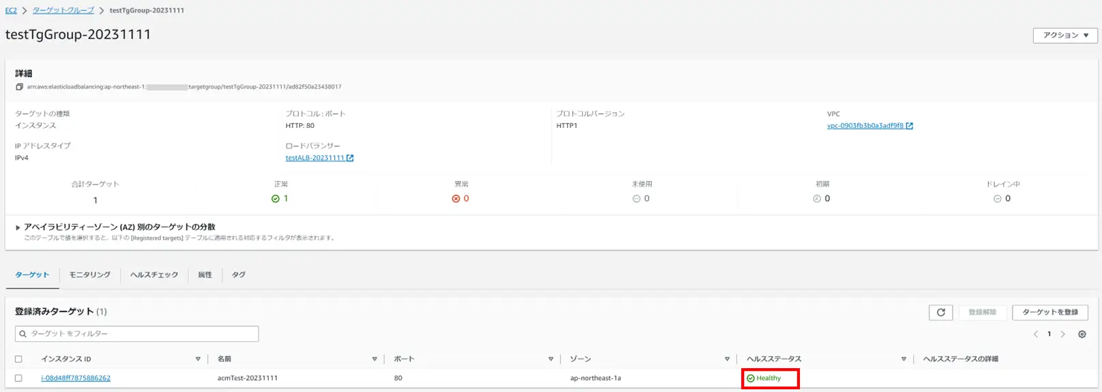Focus the ターゲットをフィルター search field

tap(137, 334)
